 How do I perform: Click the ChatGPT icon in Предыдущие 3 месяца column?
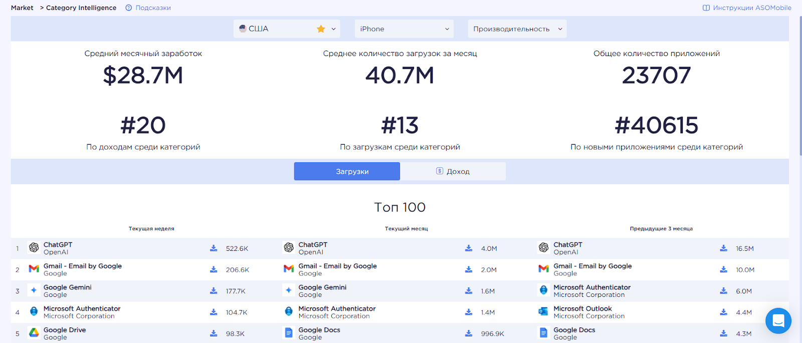click(x=543, y=247)
